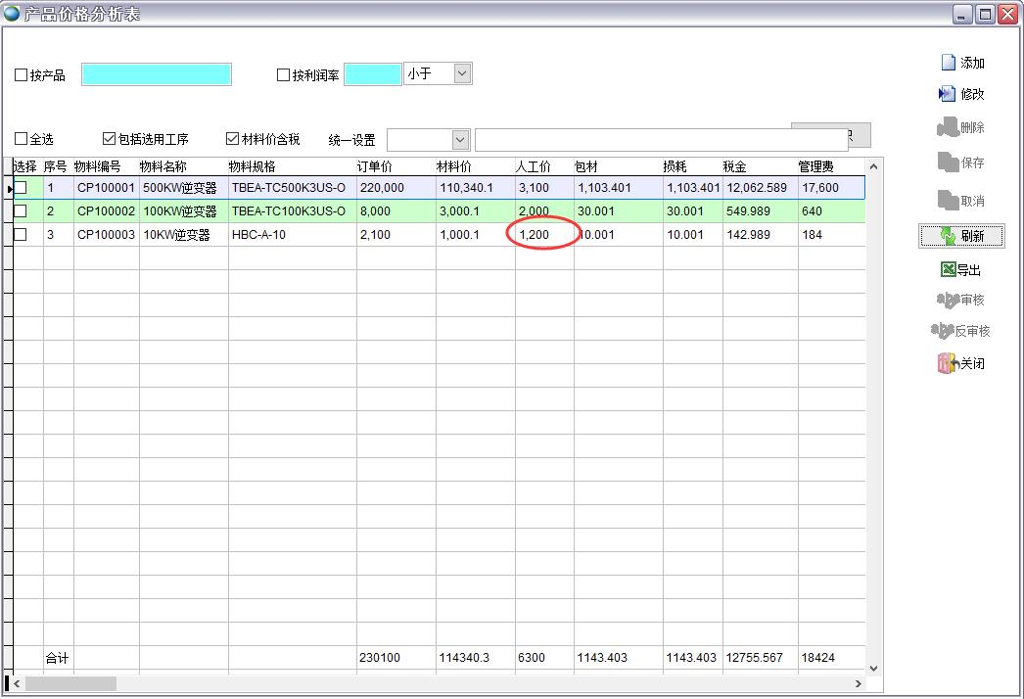1024x699 pixels.
Task: Click the cyan product input field
Action: coord(157,74)
